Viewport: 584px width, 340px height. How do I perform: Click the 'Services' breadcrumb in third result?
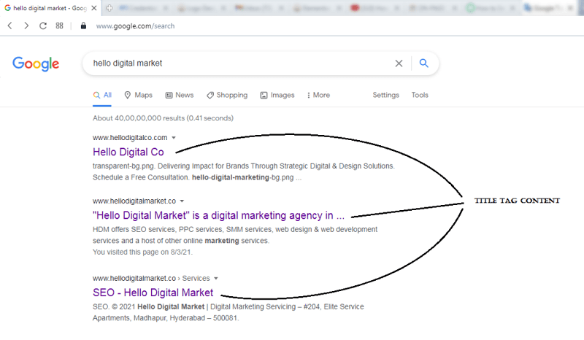pos(196,279)
